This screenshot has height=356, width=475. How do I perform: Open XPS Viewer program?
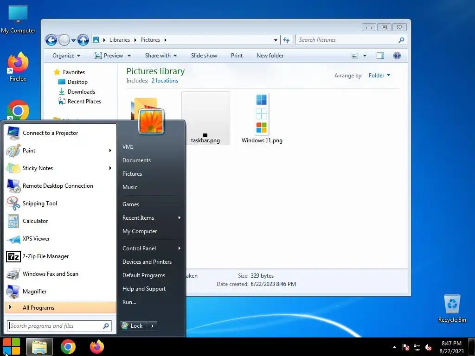(60, 239)
